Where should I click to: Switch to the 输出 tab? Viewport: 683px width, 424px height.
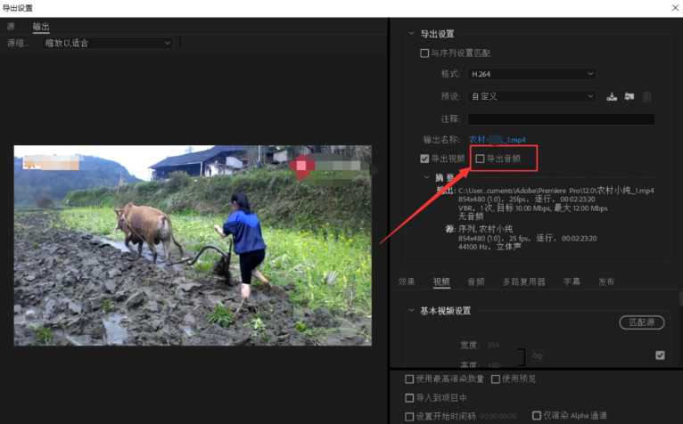coord(41,27)
